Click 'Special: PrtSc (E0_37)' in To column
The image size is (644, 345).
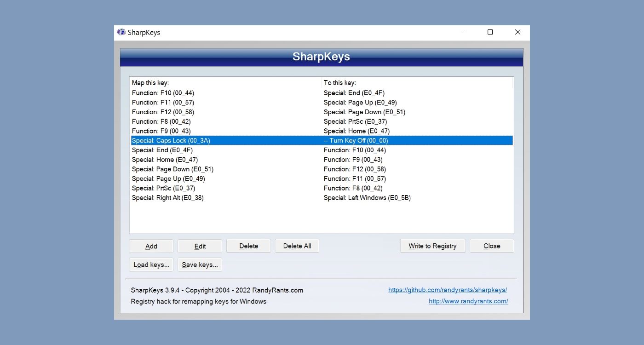[355, 122]
